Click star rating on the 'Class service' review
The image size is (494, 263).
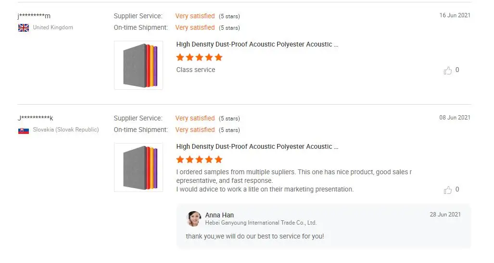199,58
